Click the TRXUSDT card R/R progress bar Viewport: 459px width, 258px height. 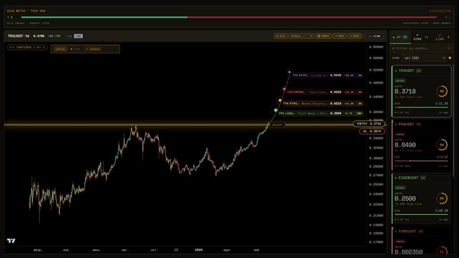[421, 107]
